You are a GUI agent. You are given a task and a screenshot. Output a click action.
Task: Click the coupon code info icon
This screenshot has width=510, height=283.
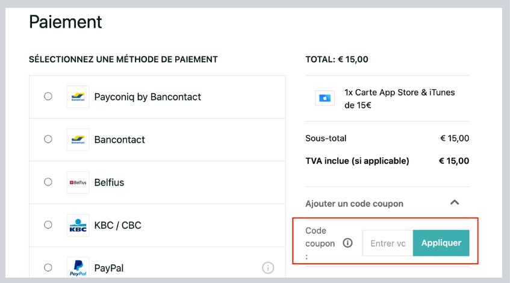point(347,243)
